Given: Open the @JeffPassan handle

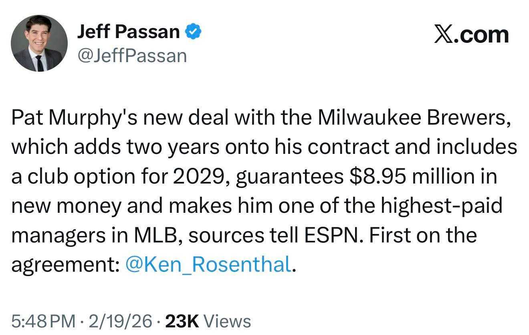Looking at the screenshot, I should click(132, 56).
